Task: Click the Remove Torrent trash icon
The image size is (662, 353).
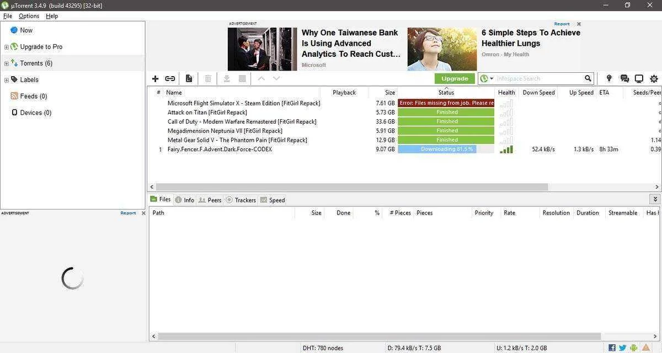Action: coord(208,78)
